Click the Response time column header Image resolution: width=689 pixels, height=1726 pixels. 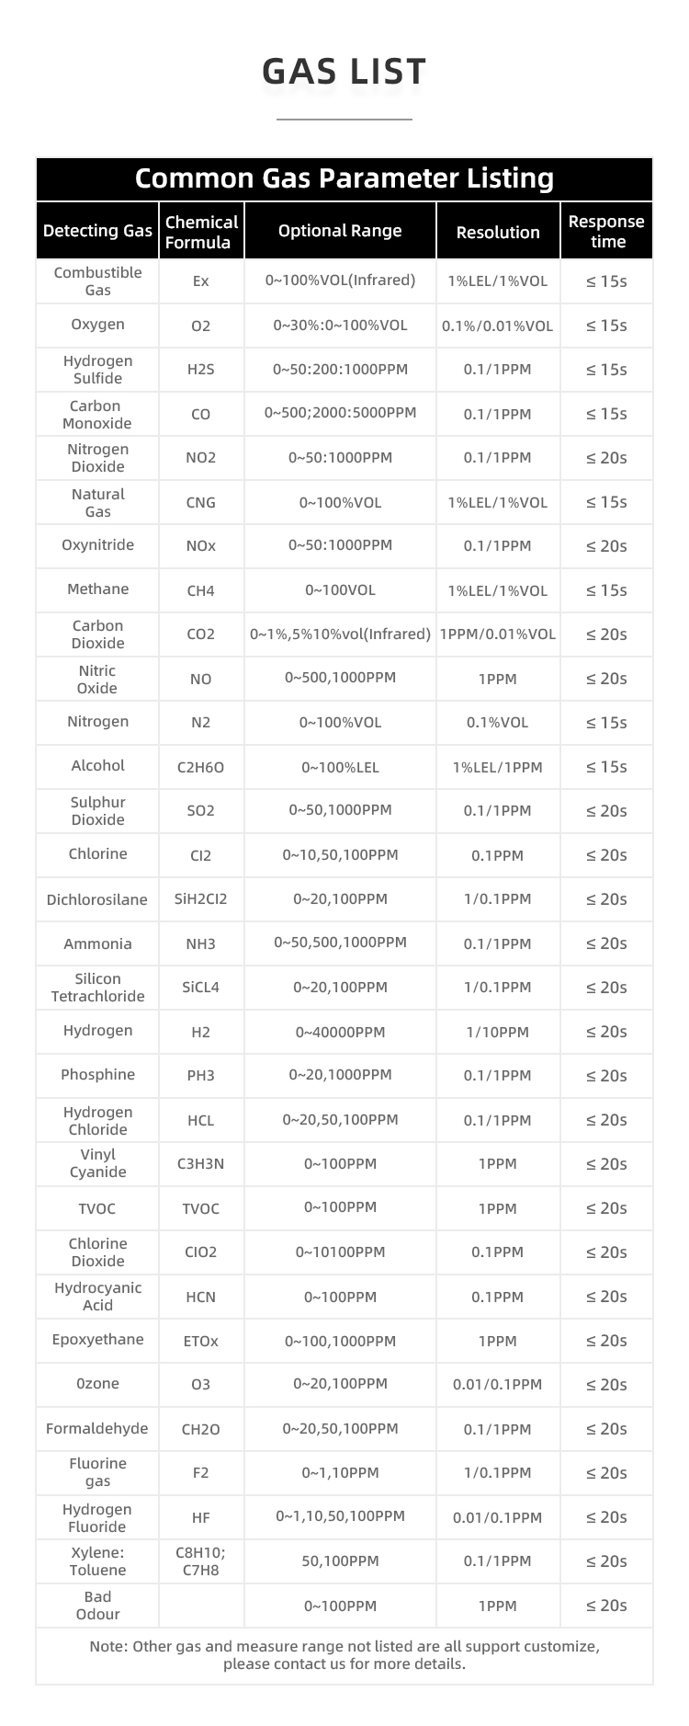tap(606, 232)
